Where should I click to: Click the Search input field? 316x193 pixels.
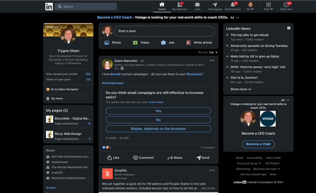[x=86, y=6]
